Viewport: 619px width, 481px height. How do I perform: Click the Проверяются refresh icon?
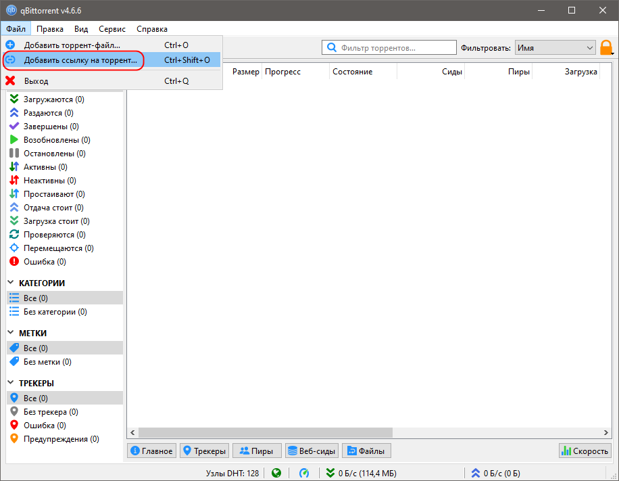click(x=14, y=234)
